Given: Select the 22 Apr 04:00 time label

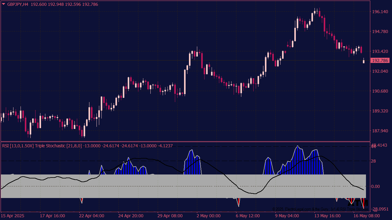Looking at the screenshot, I should [x=92, y=216].
